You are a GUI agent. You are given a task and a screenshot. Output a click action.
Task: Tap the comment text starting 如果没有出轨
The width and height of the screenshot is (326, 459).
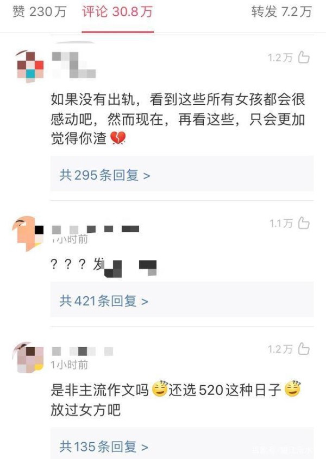(178, 119)
